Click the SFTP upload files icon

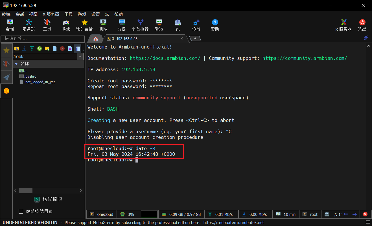(x=32, y=49)
